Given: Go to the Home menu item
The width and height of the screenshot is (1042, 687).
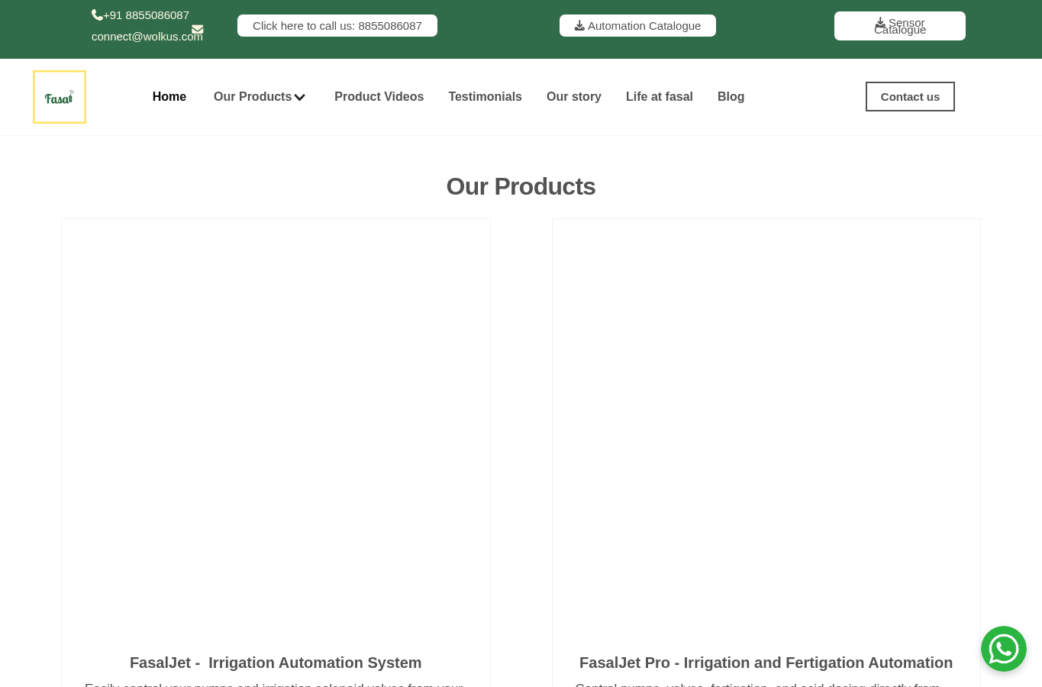Looking at the screenshot, I should [x=169, y=97].
